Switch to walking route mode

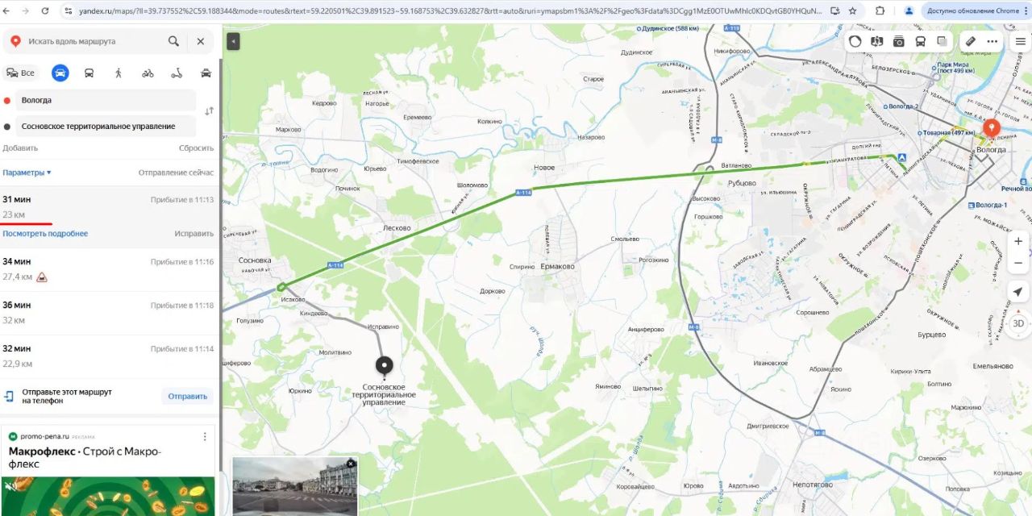pos(119,73)
